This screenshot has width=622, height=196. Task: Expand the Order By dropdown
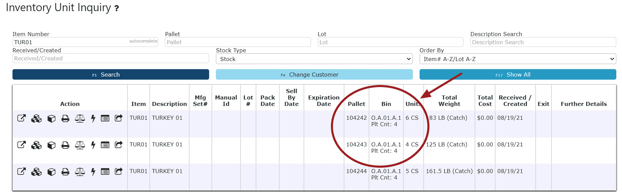point(518,59)
